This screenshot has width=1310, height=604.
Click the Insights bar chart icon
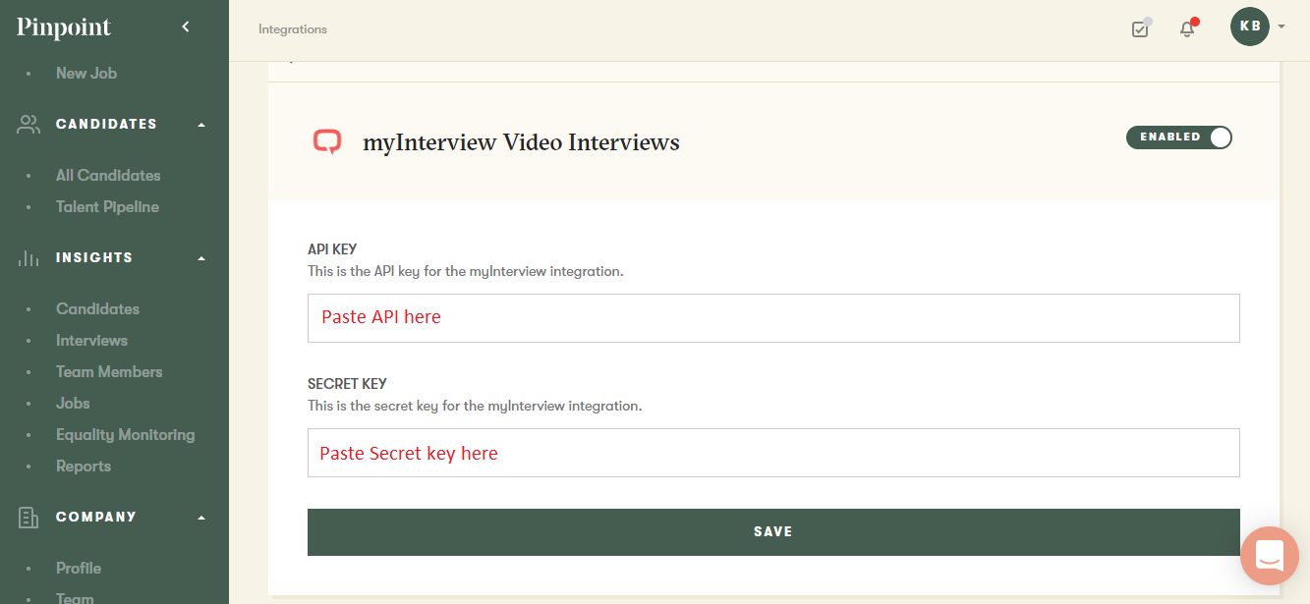28,258
